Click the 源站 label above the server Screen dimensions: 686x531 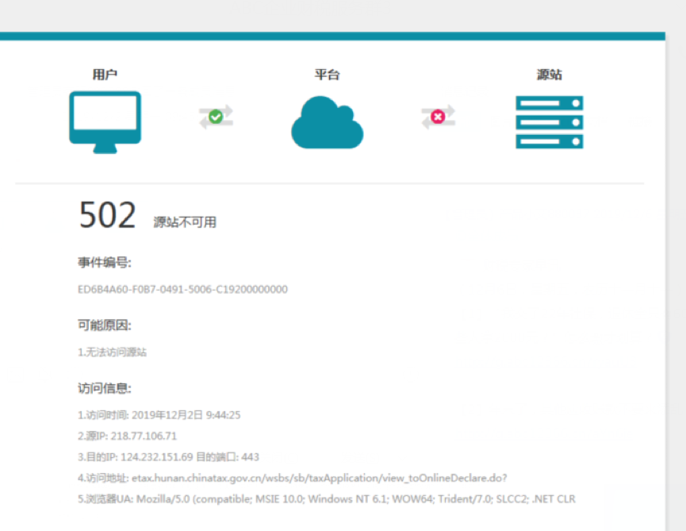point(550,75)
